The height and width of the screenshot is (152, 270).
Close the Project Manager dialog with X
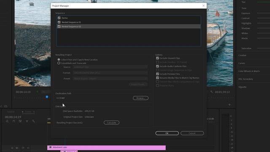(203, 5)
